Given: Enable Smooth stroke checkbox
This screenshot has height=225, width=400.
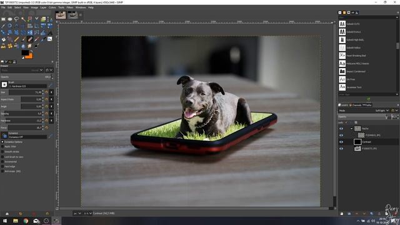Looking at the screenshot, I should click(x=2, y=152).
